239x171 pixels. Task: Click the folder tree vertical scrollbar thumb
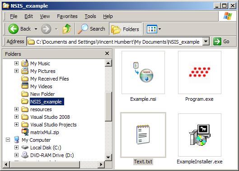(x=108, y=106)
